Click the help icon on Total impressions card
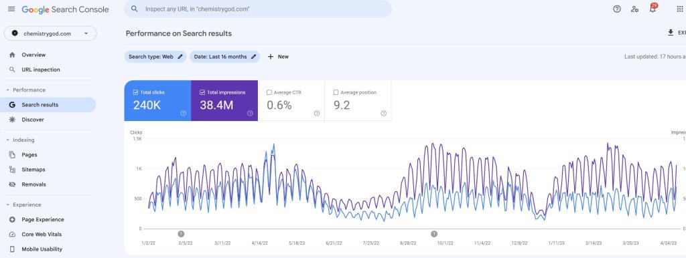The height and width of the screenshot is (258, 686). click(250, 113)
